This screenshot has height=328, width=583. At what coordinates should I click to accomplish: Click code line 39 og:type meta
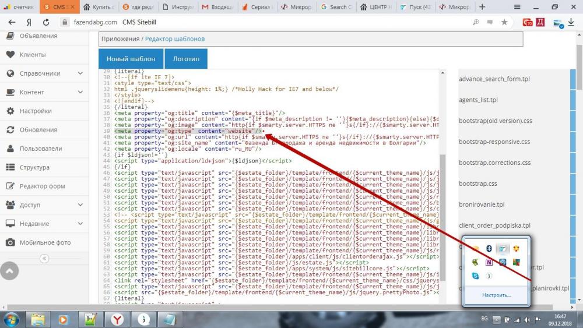188,131
